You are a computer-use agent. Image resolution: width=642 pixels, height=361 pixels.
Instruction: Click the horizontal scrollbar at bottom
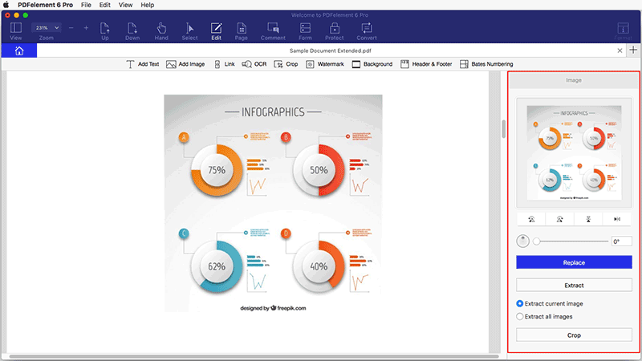point(254,356)
